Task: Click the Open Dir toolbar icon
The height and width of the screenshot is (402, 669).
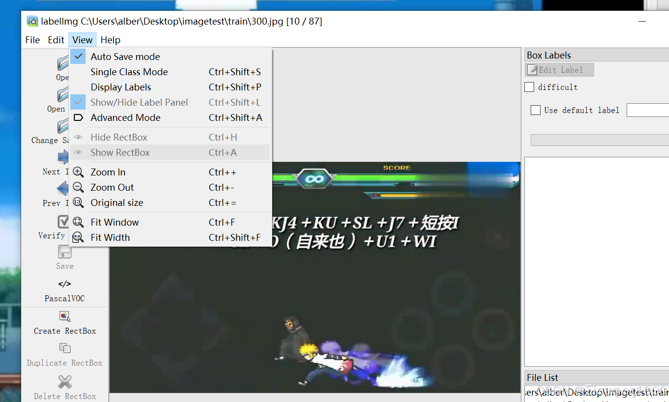Action: click(x=63, y=94)
